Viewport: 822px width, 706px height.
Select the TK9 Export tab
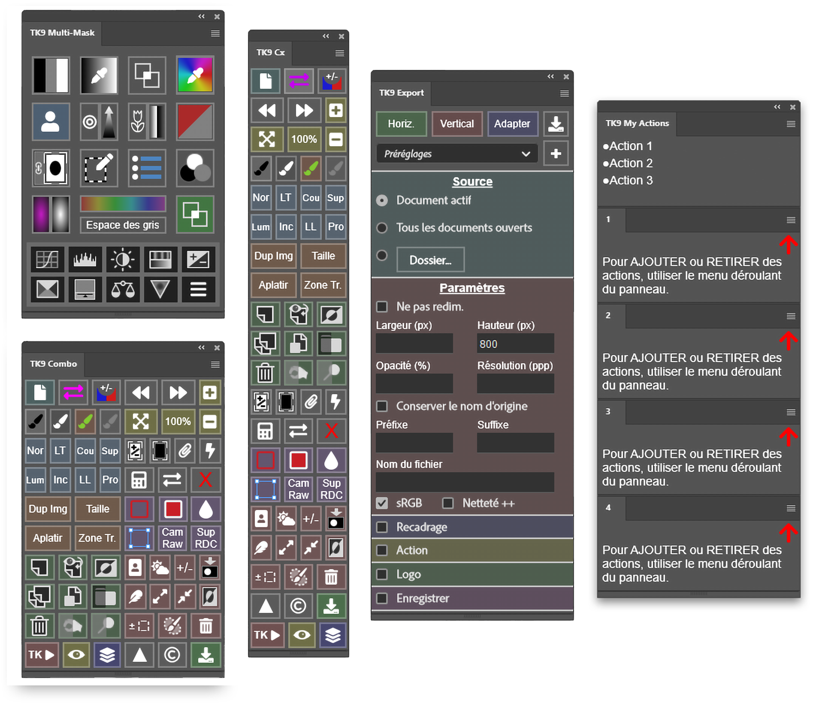click(401, 93)
